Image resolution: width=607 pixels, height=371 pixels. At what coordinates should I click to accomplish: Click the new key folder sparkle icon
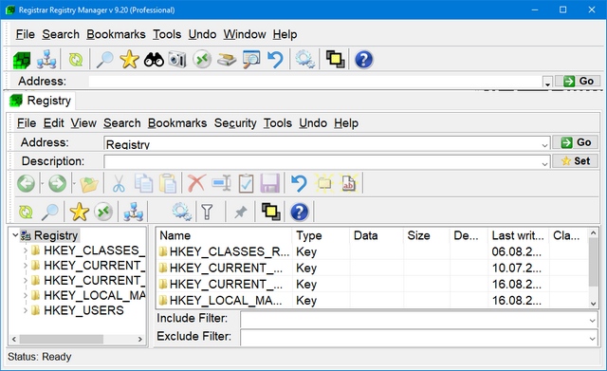pos(324,183)
